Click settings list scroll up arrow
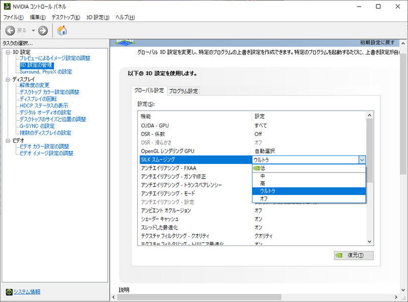The height and width of the screenshot is (302, 408). tap(369, 115)
